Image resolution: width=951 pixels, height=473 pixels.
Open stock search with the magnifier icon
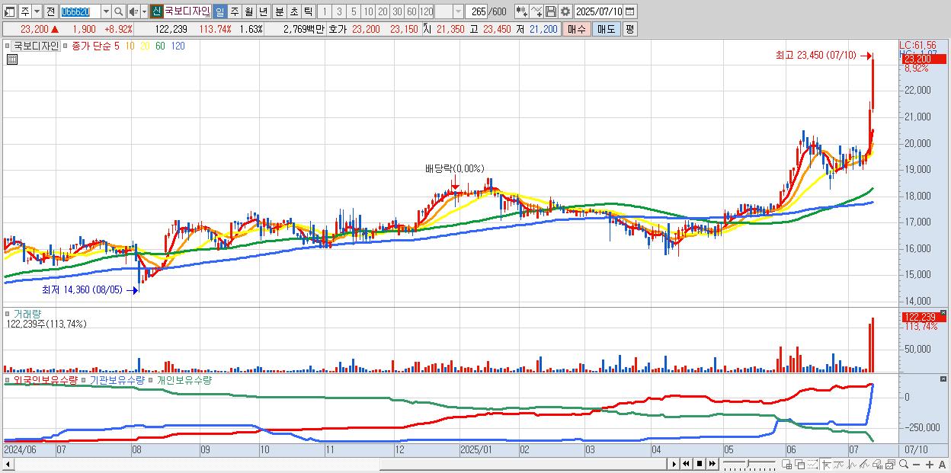[119, 11]
